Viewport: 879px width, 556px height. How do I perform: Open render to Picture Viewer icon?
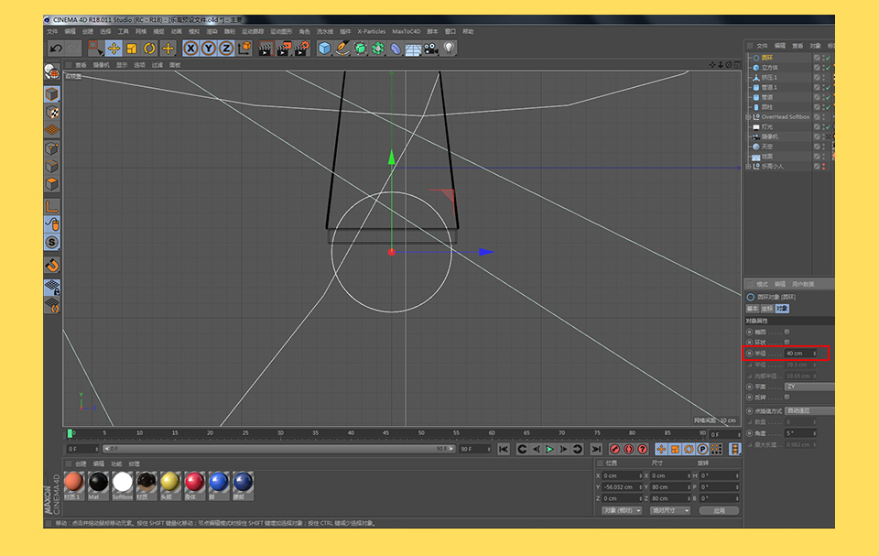[x=284, y=49]
